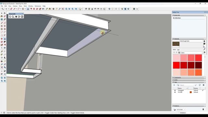Image resolution: width=208 pixels, height=117 pixels.
Task: Click the info icon in status bar
Action: tap(4, 113)
